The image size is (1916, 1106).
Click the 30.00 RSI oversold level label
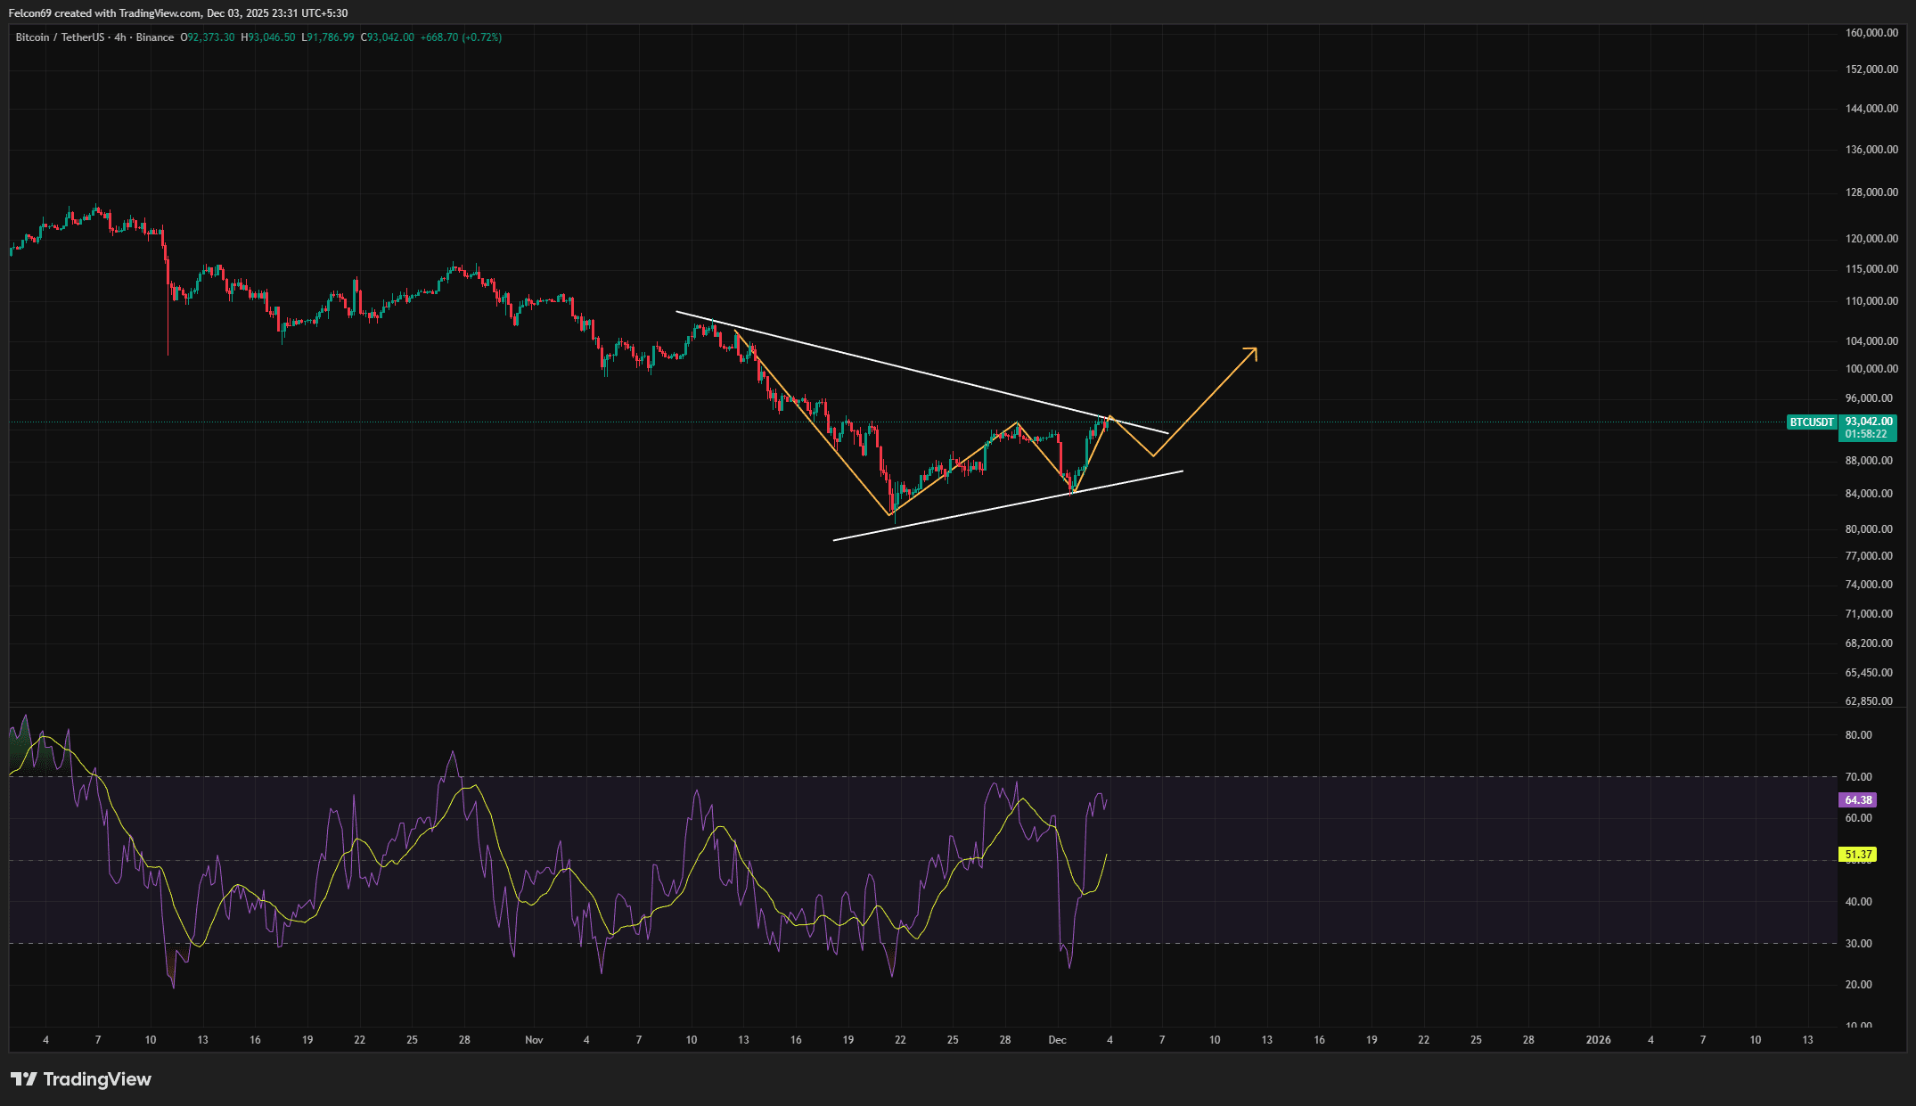coord(1858,944)
